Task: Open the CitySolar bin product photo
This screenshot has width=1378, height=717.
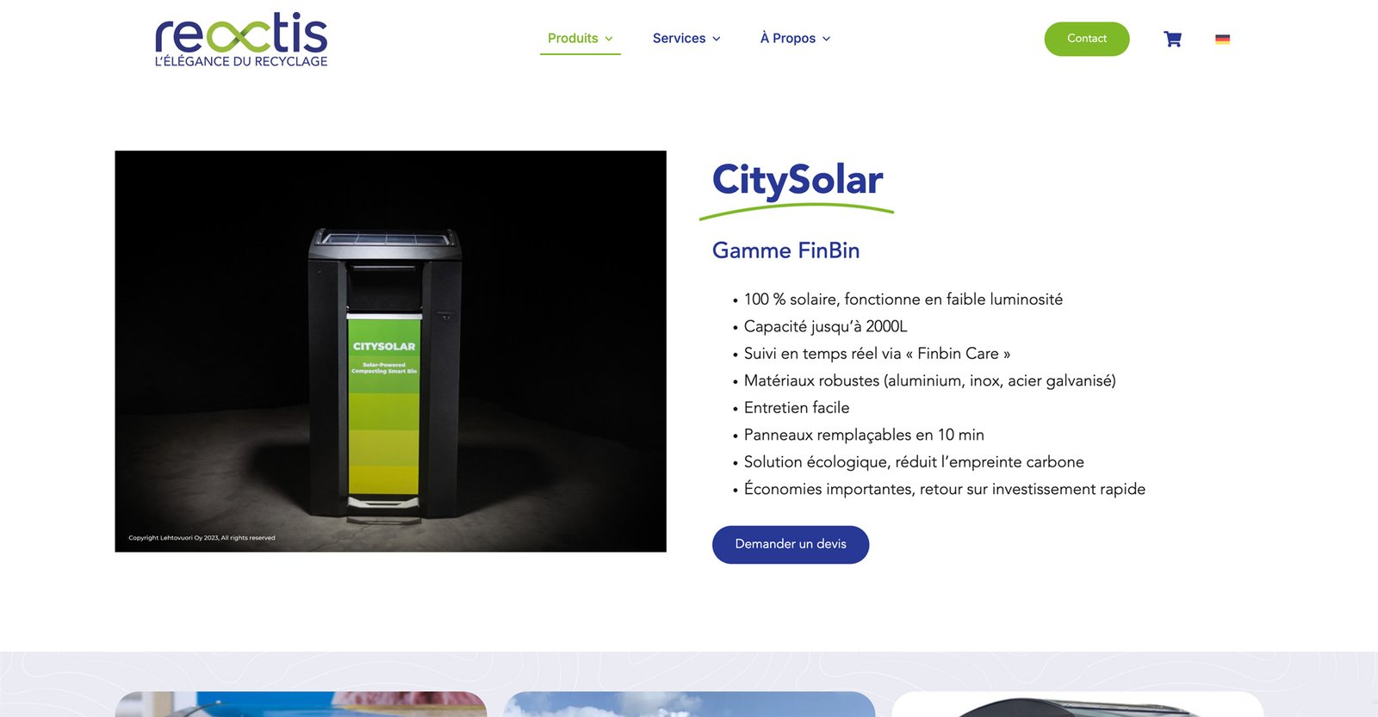Action: [x=390, y=351]
